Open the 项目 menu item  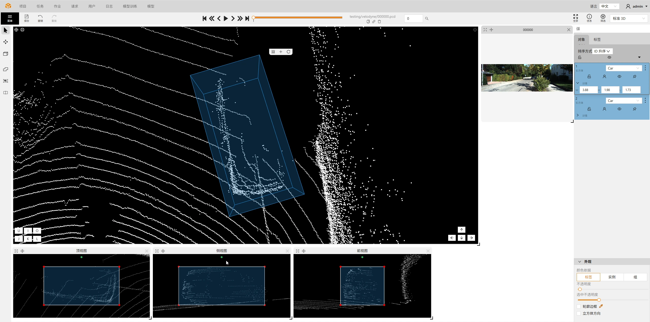(23, 6)
